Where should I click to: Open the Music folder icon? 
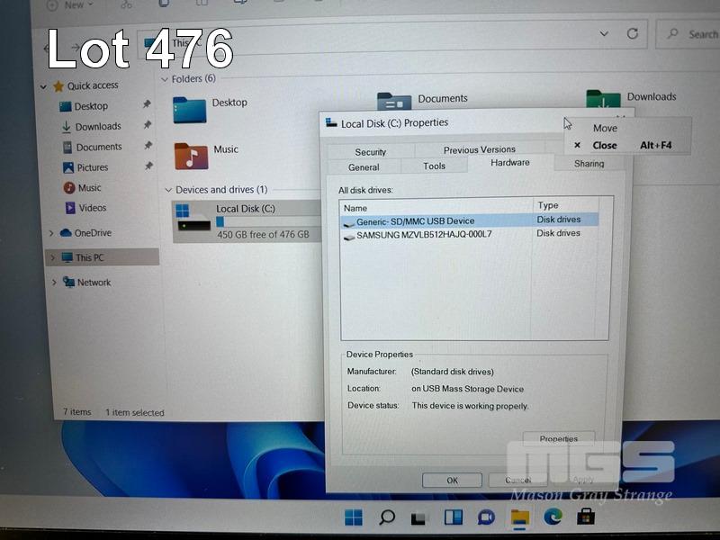[x=191, y=156]
